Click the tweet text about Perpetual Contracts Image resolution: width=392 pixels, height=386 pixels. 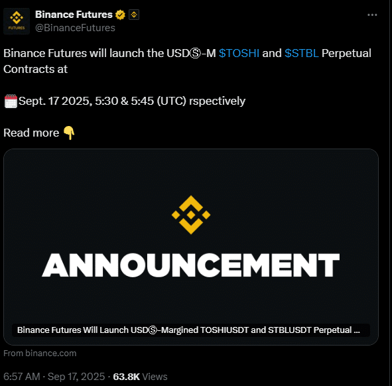187,61
